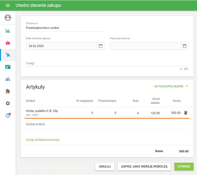Click the Dodaj dodatkowe koszty link
This screenshot has width=197, height=175.
[43, 140]
